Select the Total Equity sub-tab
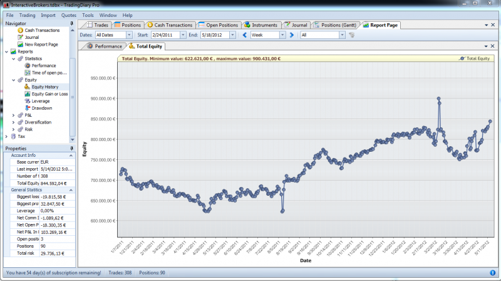Viewport: 501px width, 281px height. tap(146, 46)
